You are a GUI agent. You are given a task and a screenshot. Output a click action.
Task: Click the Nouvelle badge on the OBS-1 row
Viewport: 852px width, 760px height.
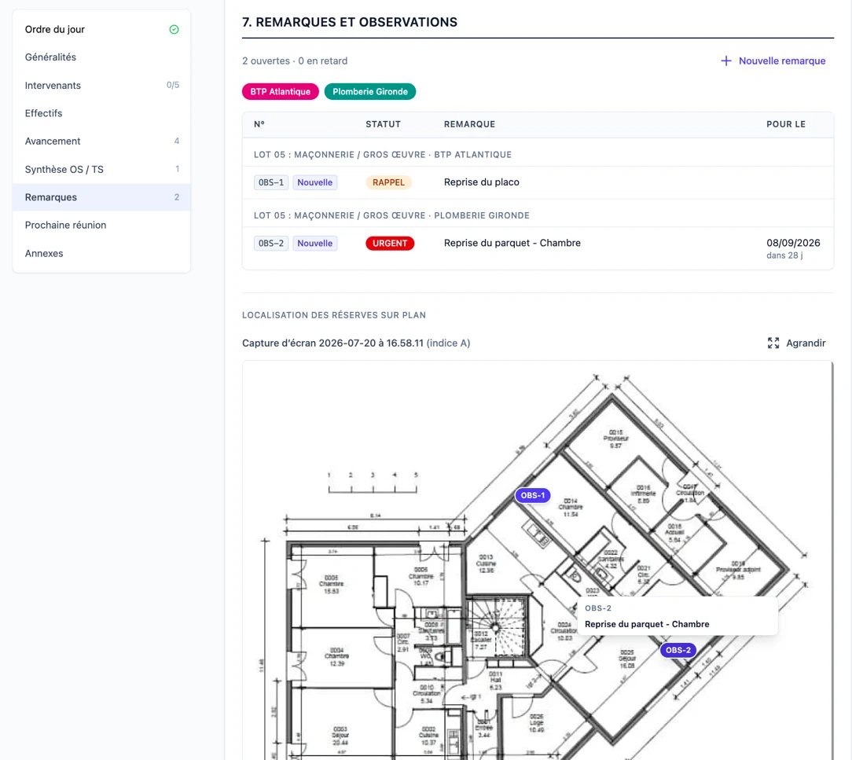[314, 182]
